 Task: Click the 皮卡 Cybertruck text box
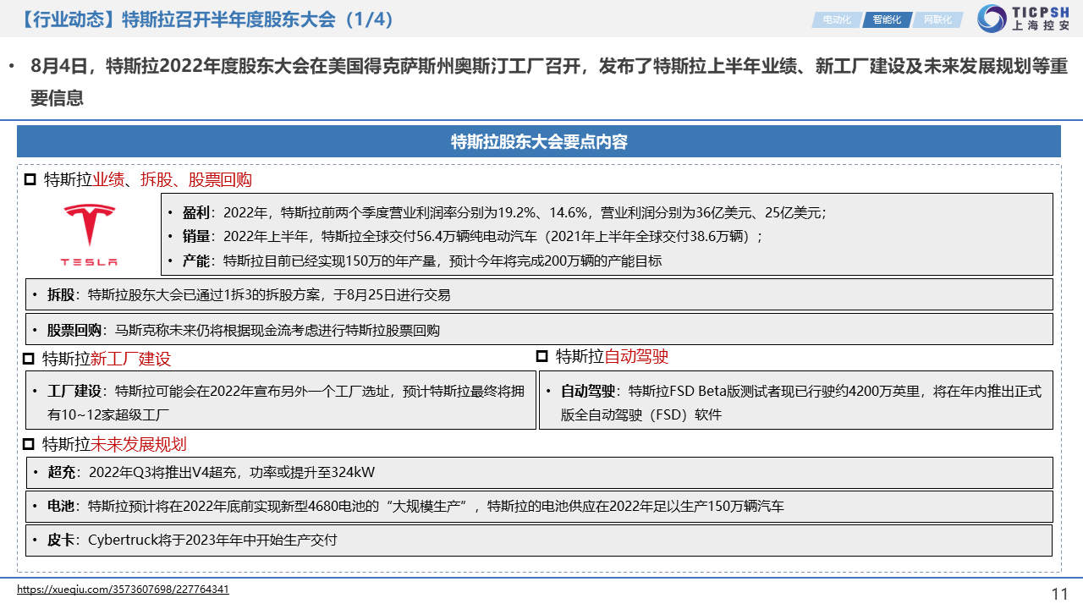tap(539, 540)
